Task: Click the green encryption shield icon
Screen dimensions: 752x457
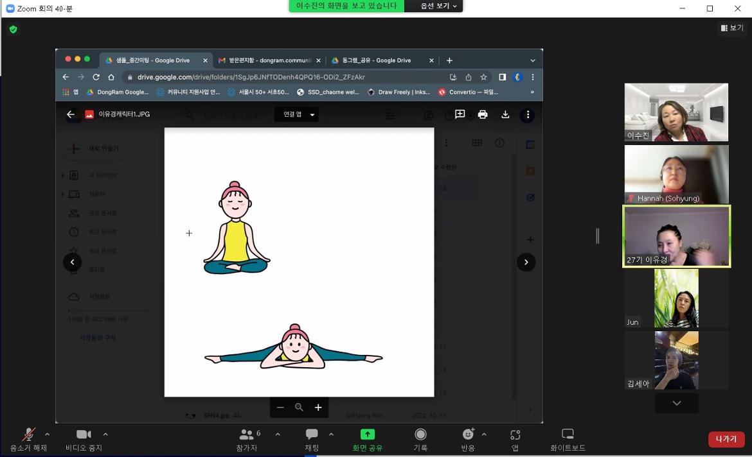Action: click(x=13, y=30)
